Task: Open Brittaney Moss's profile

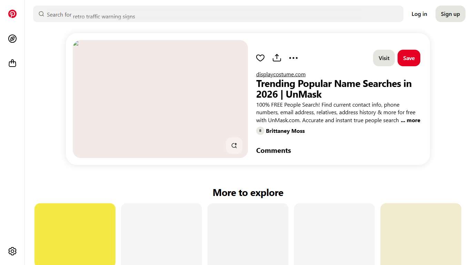Action: coord(285,131)
